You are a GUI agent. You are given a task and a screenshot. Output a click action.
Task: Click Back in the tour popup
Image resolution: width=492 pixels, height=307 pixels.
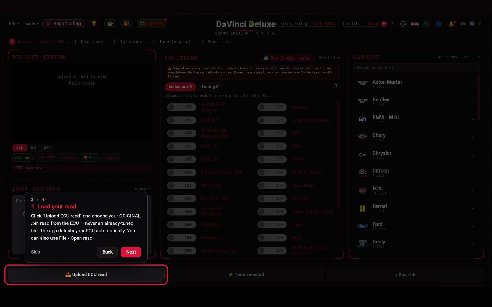point(107,252)
